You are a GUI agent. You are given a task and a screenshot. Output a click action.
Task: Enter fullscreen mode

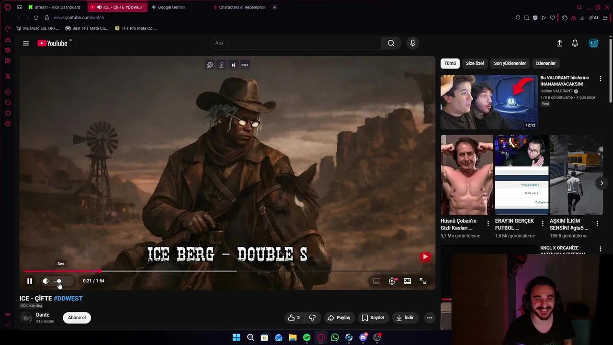pyautogui.click(x=423, y=281)
